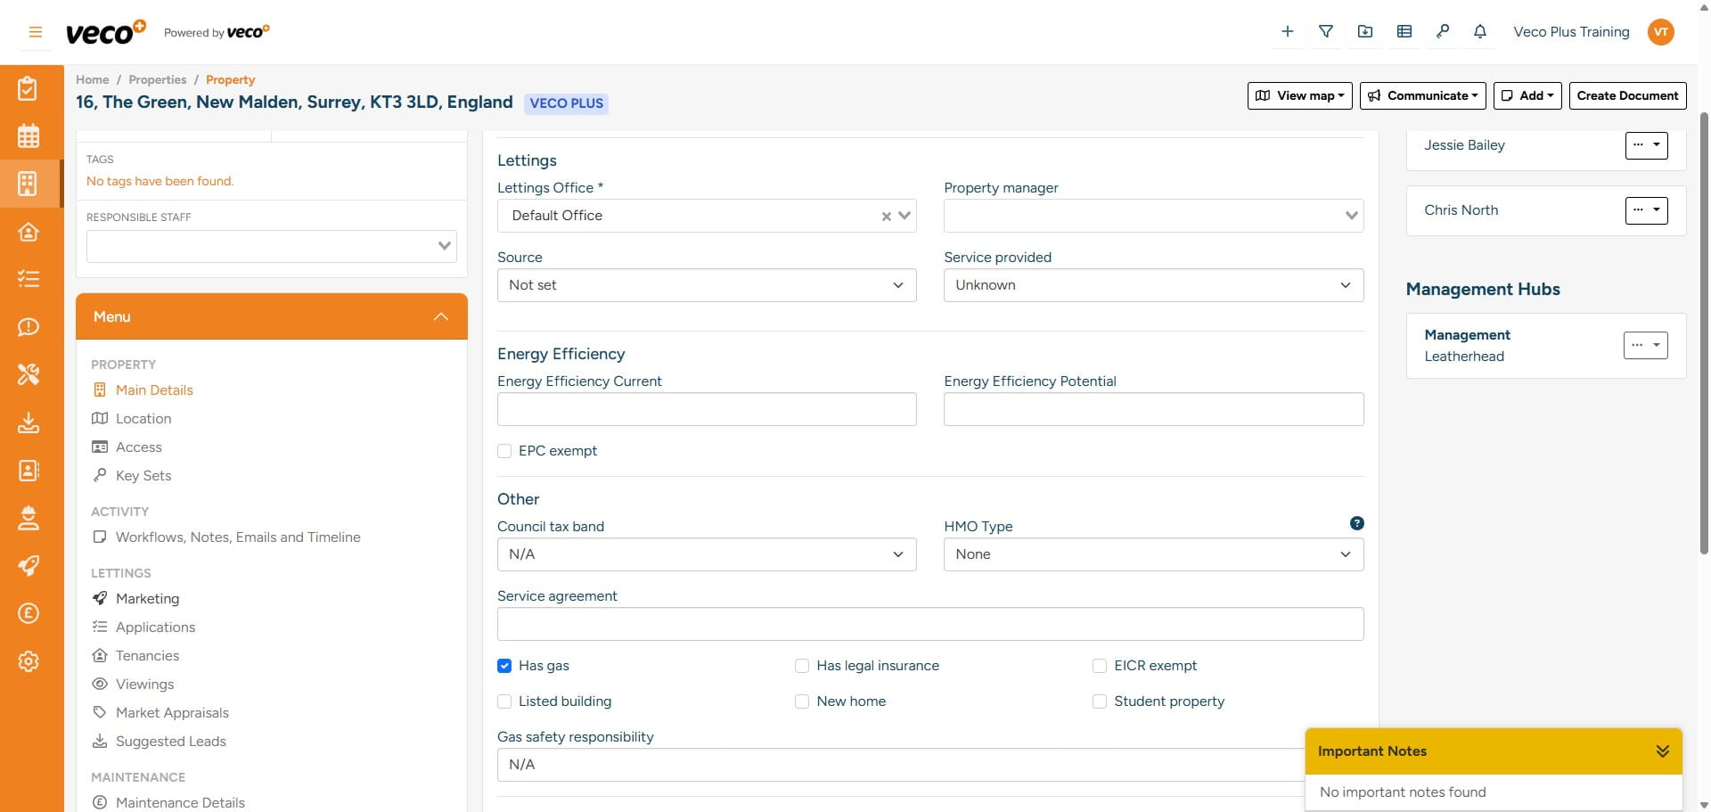Open Tenancies in the Lettings menu

147,656
